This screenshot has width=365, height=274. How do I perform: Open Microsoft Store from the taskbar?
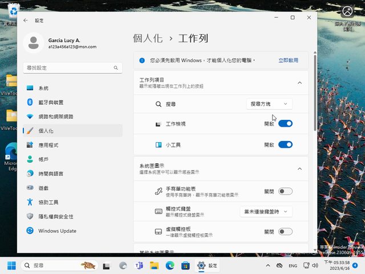pos(185,265)
